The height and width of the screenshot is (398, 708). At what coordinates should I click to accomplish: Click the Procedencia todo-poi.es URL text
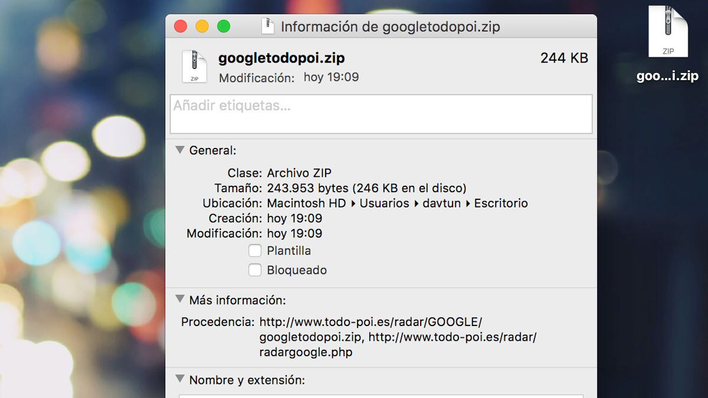point(371,322)
